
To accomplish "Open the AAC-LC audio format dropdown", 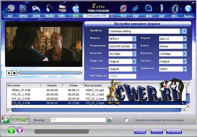I will [185, 39].
